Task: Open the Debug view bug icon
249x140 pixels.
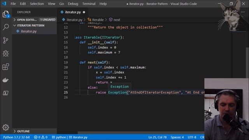Action: [x=6, y=54]
